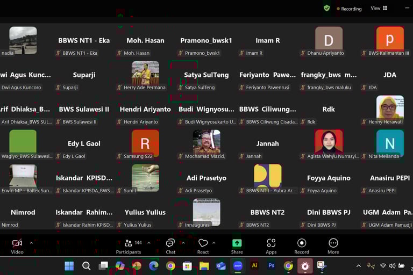Click the taskbar Search magnifier

[86, 266]
